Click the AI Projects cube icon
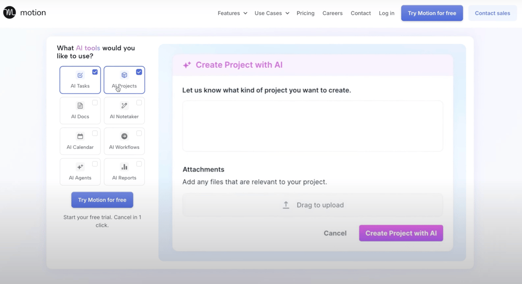This screenshot has height=284, width=522. [x=124, y=75]
